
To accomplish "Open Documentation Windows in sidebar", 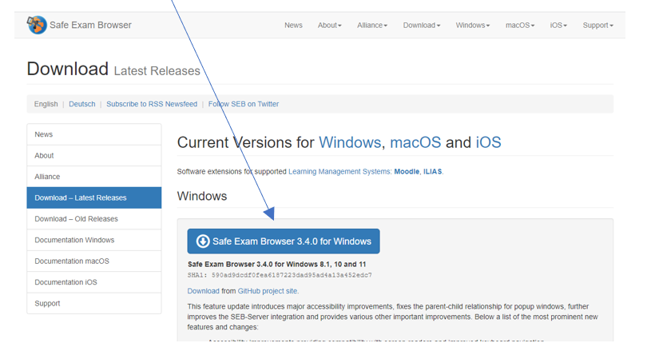I will pos(74,240).
